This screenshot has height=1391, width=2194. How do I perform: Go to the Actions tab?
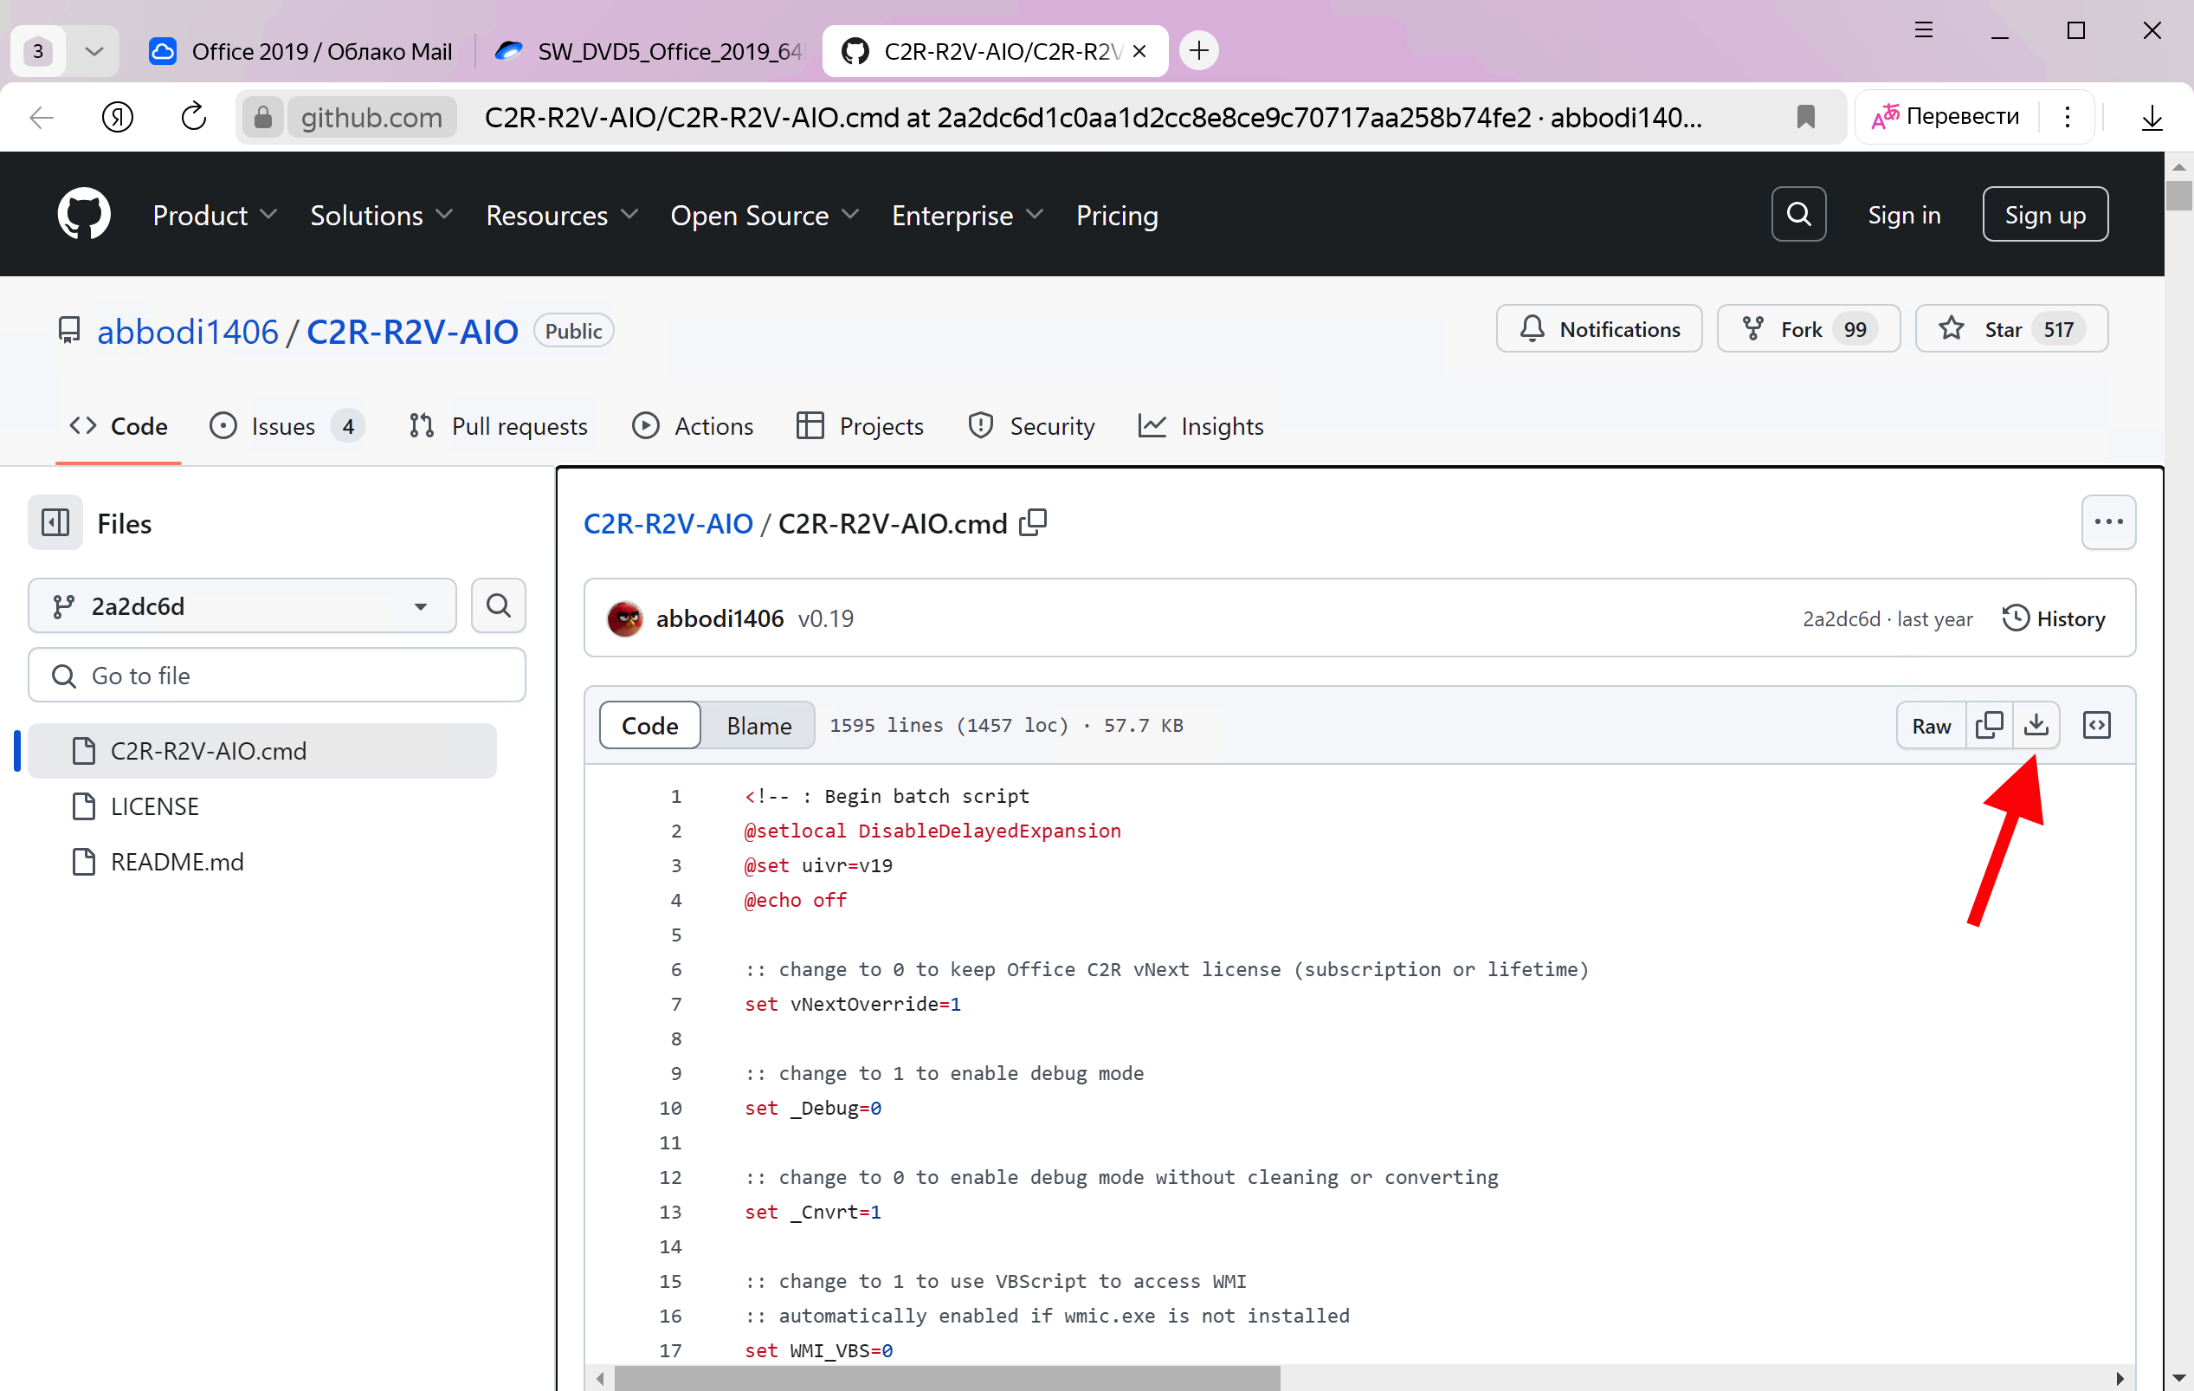[693, 425]
